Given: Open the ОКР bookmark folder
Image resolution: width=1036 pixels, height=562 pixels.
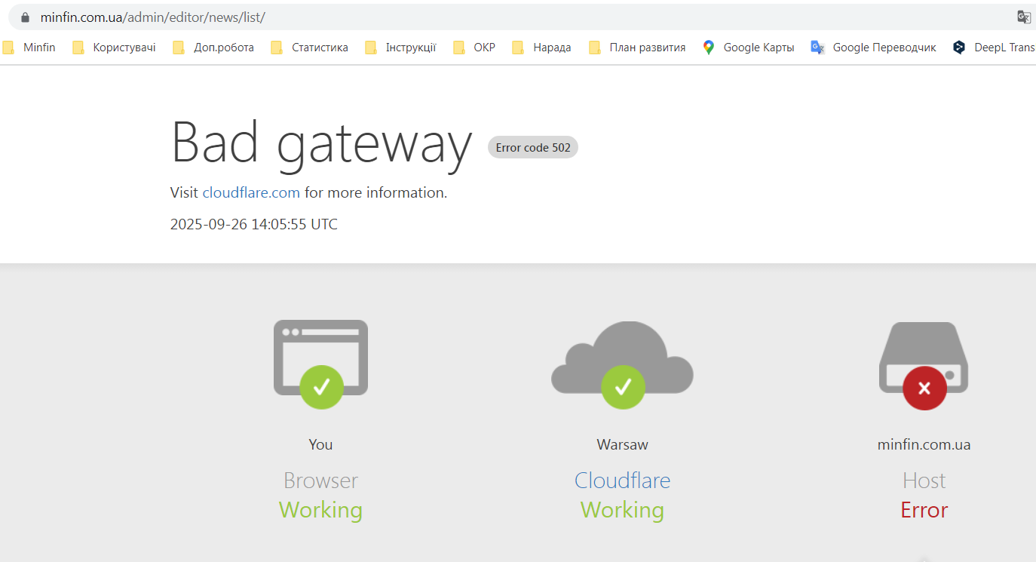Looking at the screenshot, I should point(474,48).
